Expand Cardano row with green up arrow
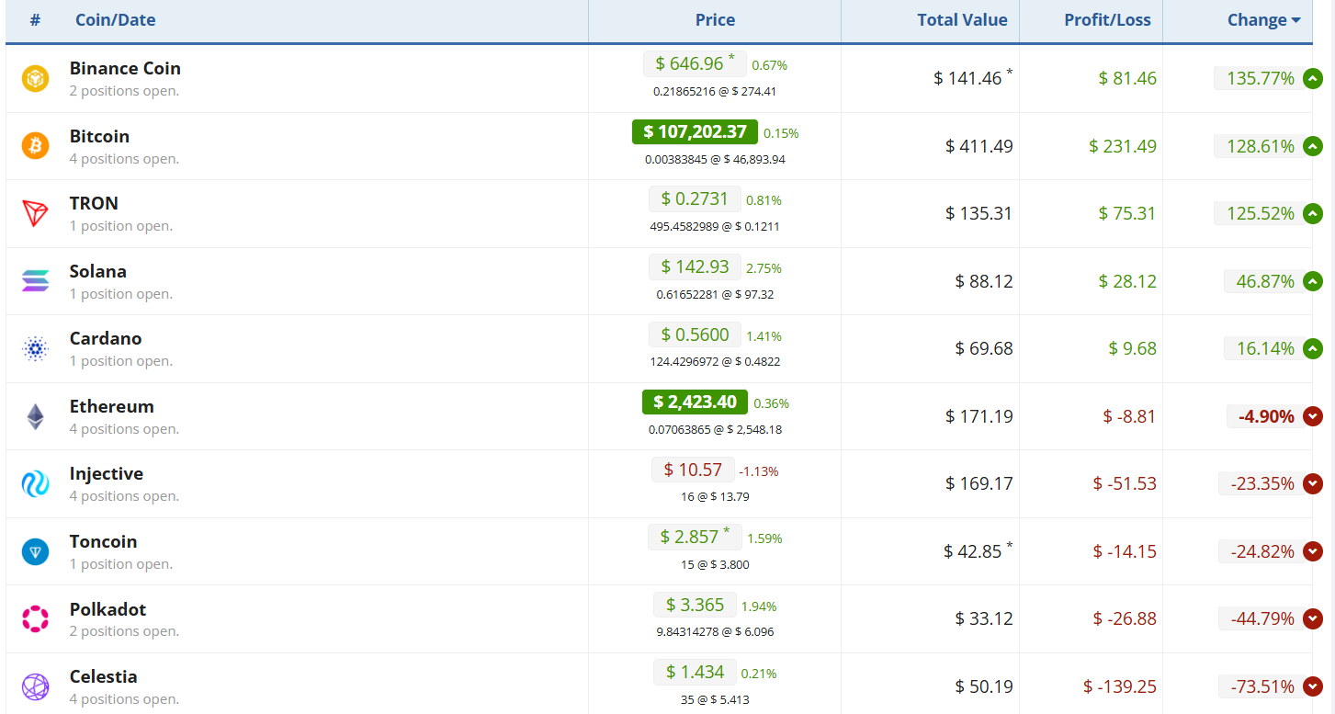Image resolution: width=1335 pixels, height=714 pixels. point(1313,348)
